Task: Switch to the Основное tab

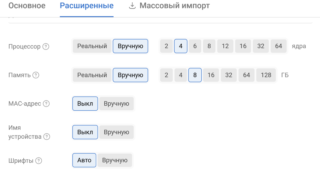Action: click(x=27, y=6)
